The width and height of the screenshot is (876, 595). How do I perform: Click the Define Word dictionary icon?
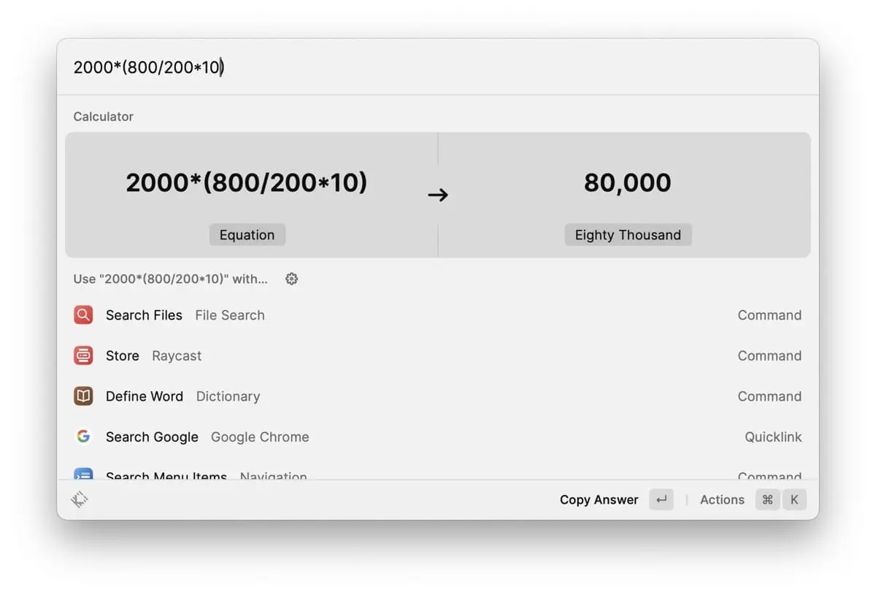pyautogui.click(x=83, y=396)
